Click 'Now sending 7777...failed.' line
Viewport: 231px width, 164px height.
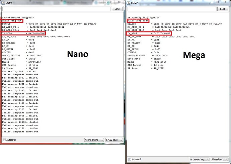[20, 109]
